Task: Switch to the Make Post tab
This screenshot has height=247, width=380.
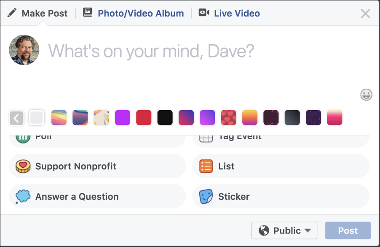Action: coord(43,13)
